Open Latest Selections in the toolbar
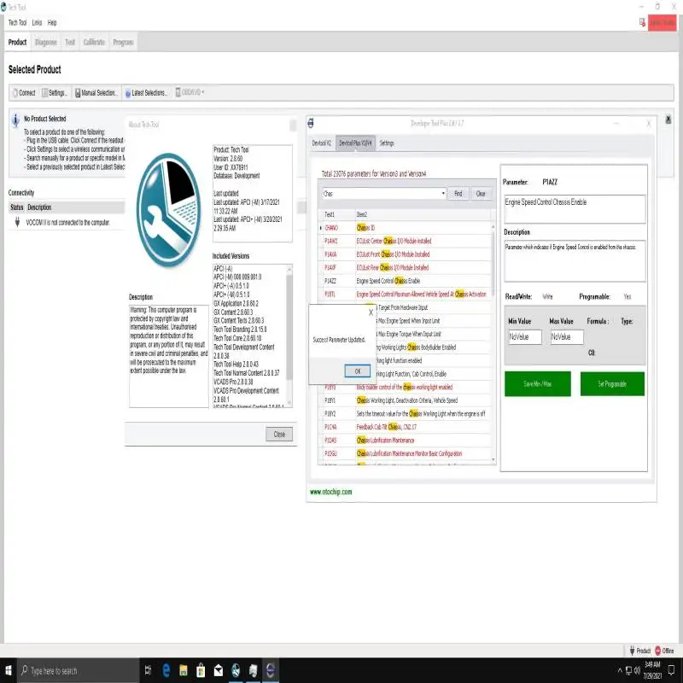683x683 pixels. (x=146, y=93)
